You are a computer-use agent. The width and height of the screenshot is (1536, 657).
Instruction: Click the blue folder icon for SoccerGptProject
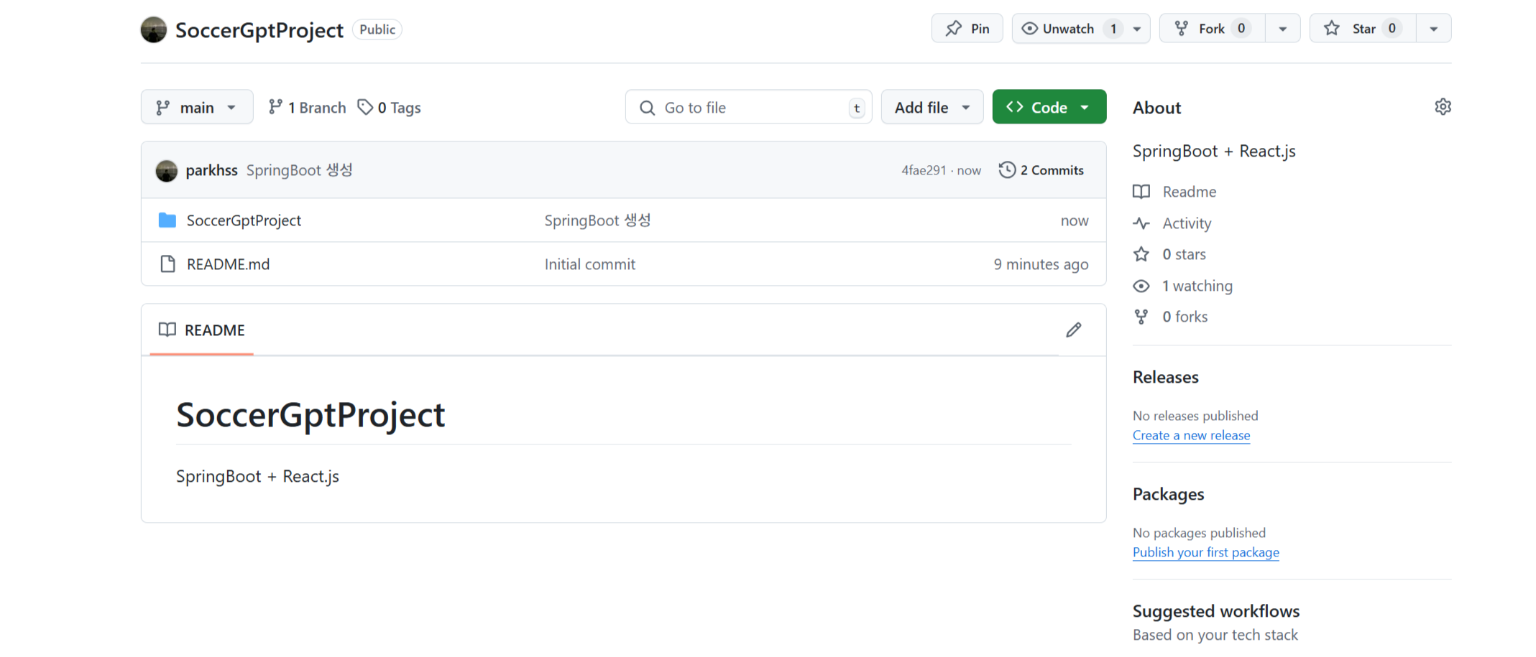(167, 220)
